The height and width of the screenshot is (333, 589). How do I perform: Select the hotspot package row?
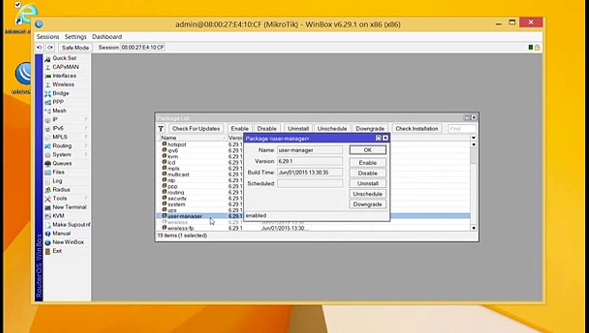point(313,145)
